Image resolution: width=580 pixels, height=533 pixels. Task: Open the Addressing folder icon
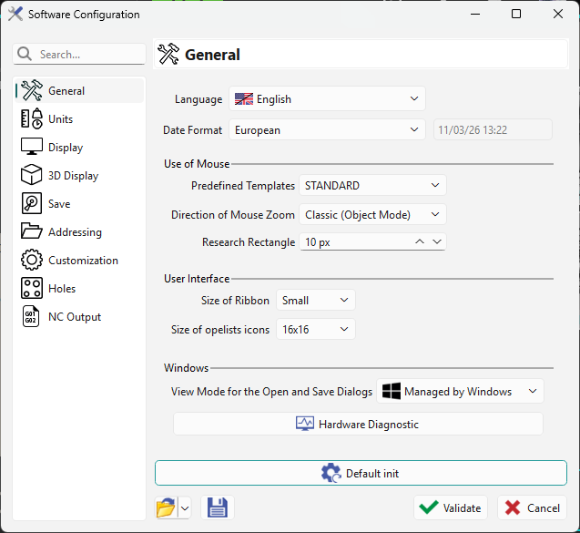click(32, 231)
